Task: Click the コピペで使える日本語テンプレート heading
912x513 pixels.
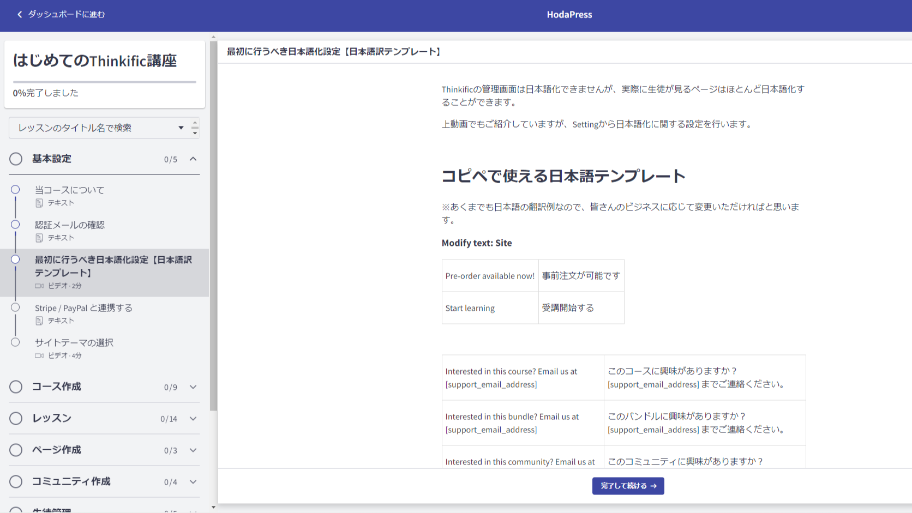Action: [563, 176]
